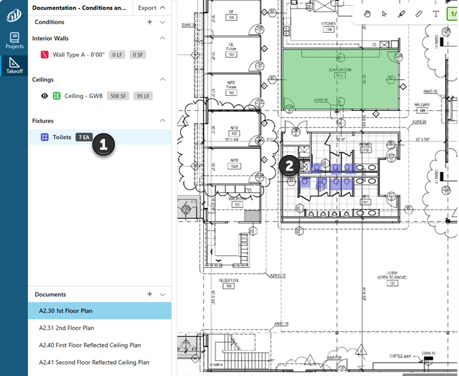Click the Wall Type A red linear icon
The width and height of the screenshot is (459, 376).
tap(45, 55)
